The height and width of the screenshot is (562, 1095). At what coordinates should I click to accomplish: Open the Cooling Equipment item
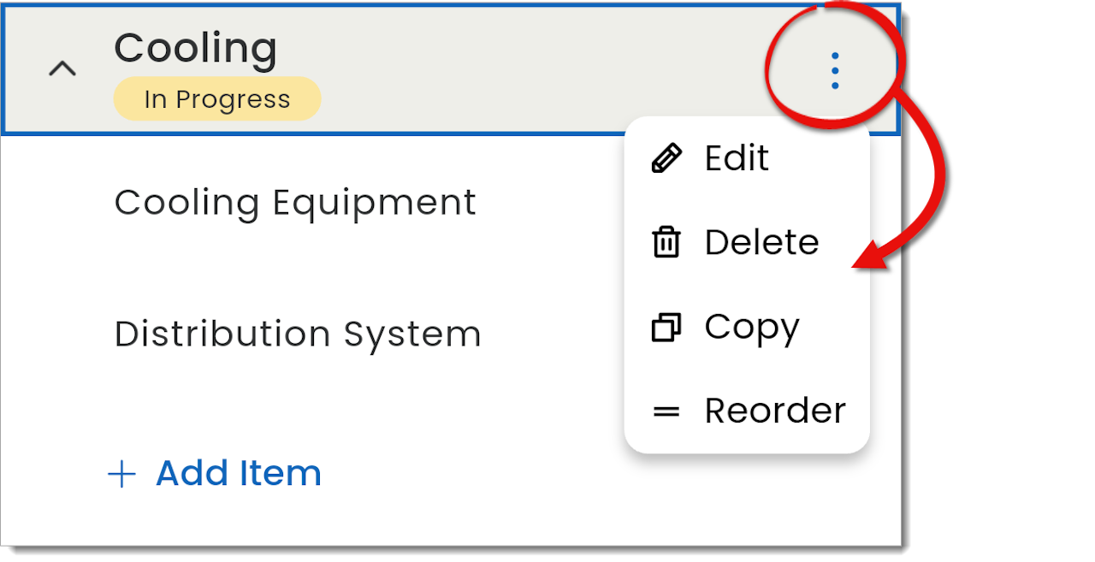click(x=295, y=204)
